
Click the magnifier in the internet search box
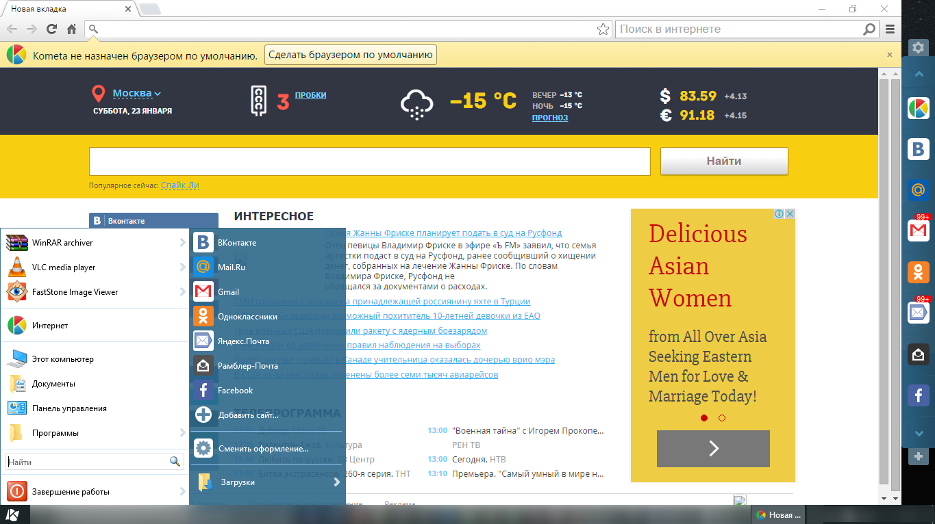869,29
